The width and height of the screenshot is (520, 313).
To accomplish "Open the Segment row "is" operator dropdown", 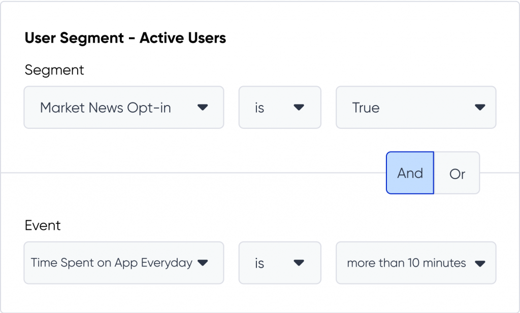I will (x=279, y=108).
